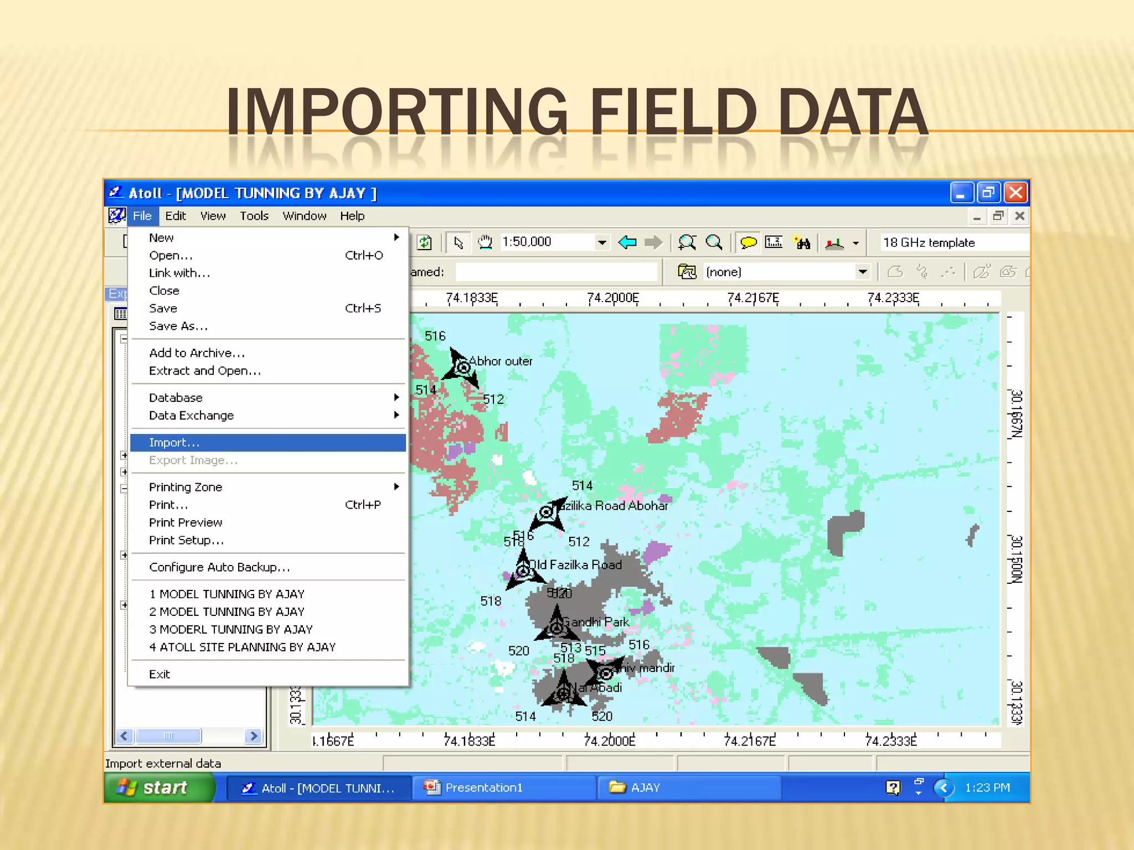The height and width of the screenshot is (850, 1134).
Task: Click the distance measurement ruler icon
Action: 774,242
